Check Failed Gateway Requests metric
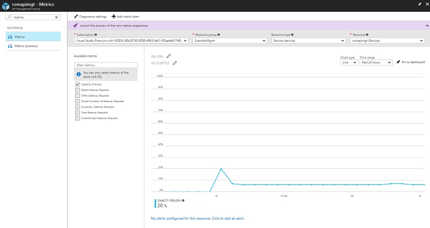430x228 pixels. point(78,90)
